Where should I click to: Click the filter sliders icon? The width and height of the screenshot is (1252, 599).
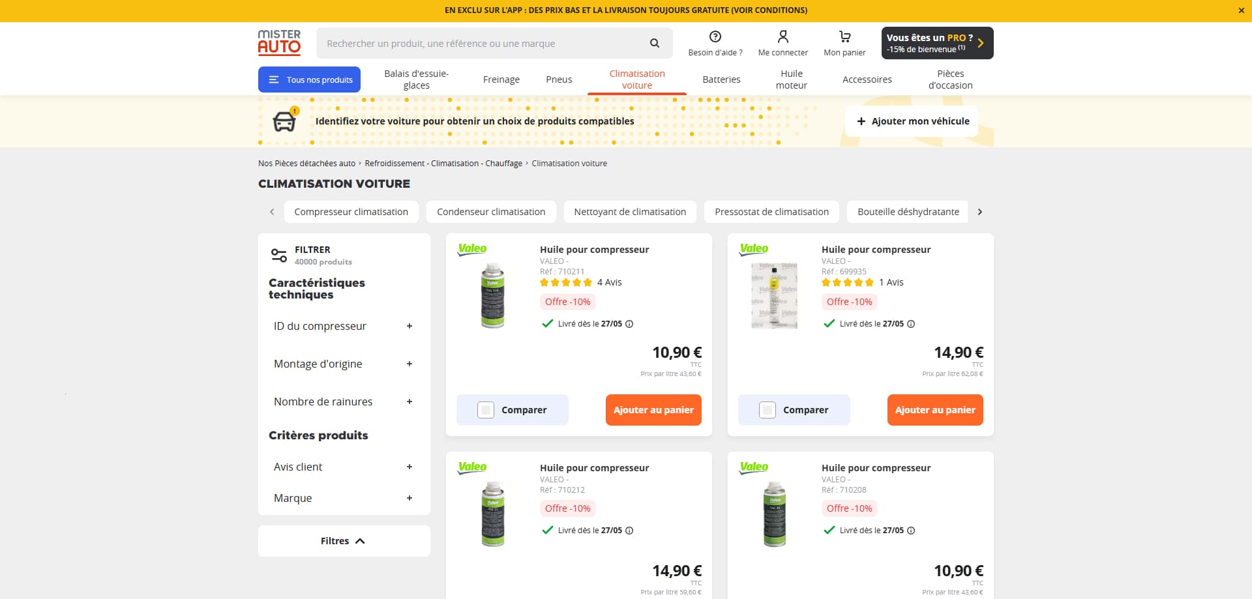point(279,255)
